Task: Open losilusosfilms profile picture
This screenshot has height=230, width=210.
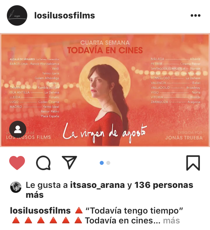Action: 17,15
